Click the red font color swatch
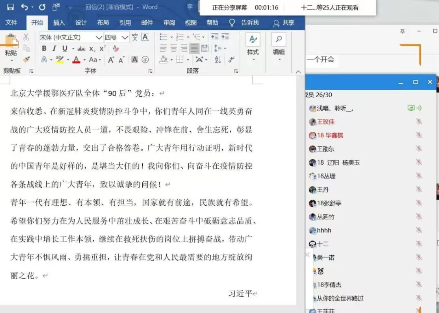 coord(76,60)
